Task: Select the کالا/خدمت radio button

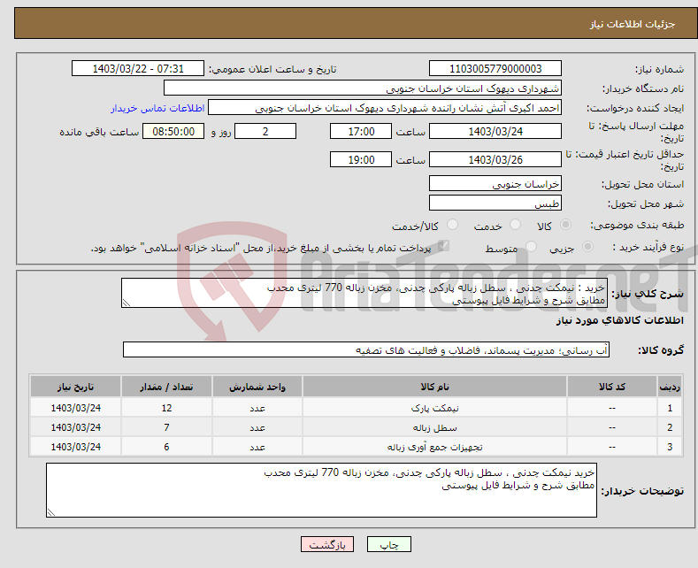Action: click(452, 225)
